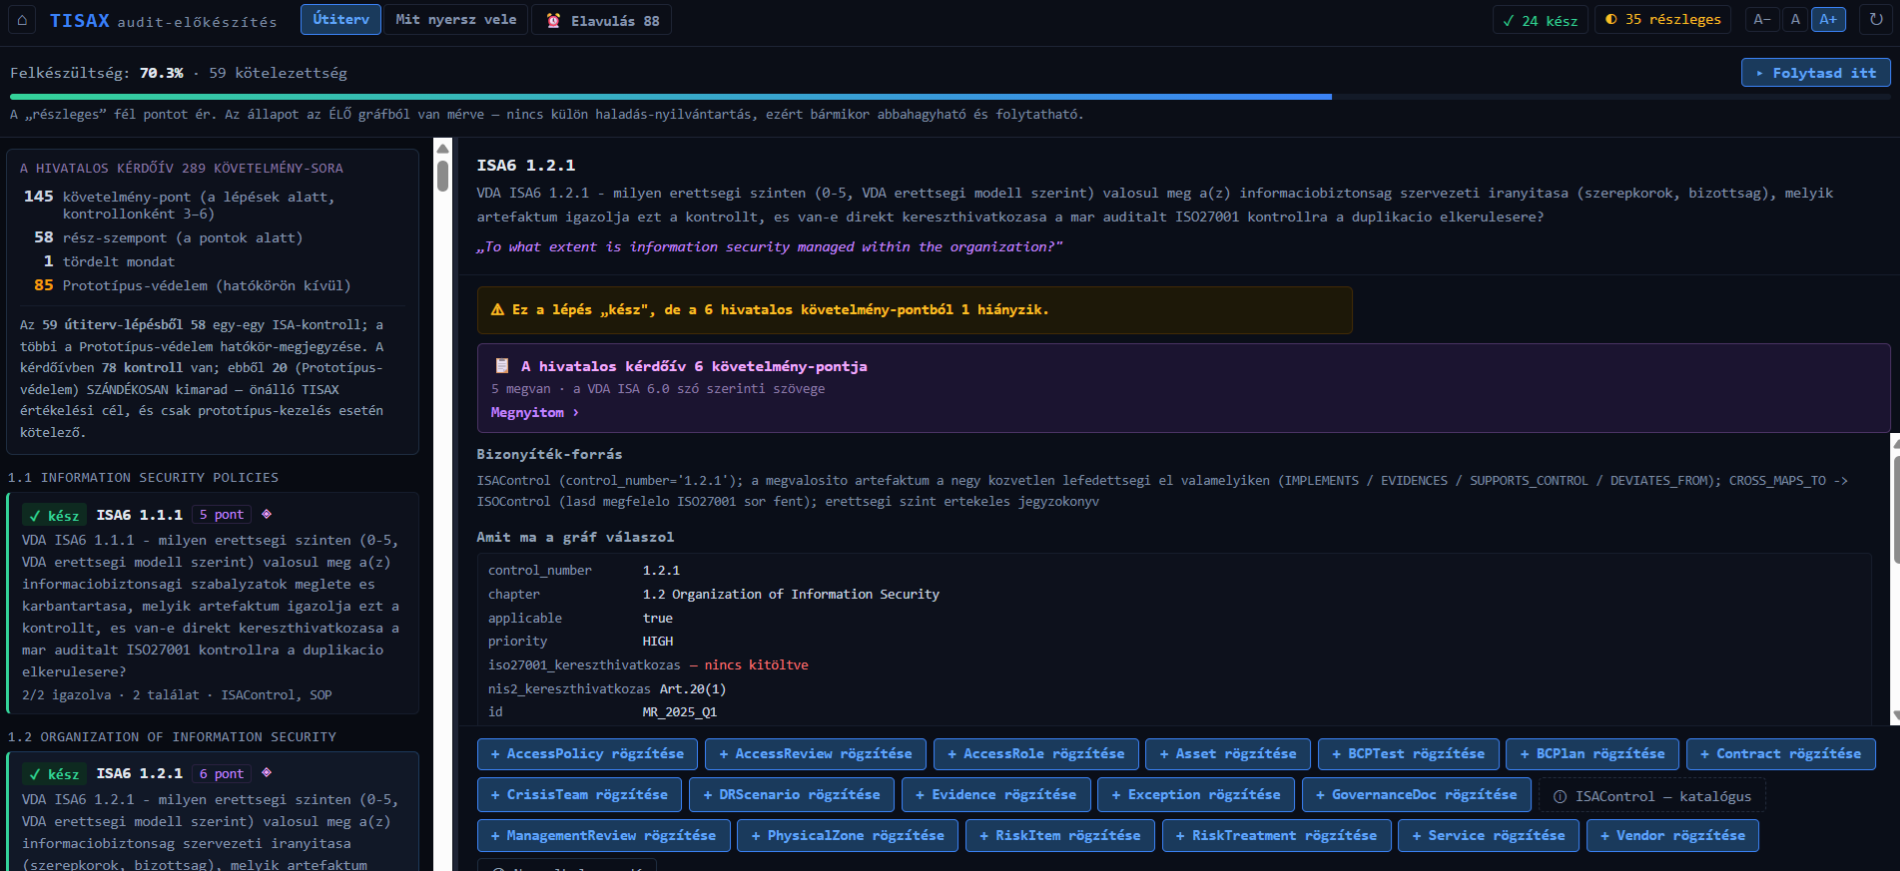Screen dimensions: 1900x871
Task: Switch to the Útiterv tab
Action: (x=340, y=20)
